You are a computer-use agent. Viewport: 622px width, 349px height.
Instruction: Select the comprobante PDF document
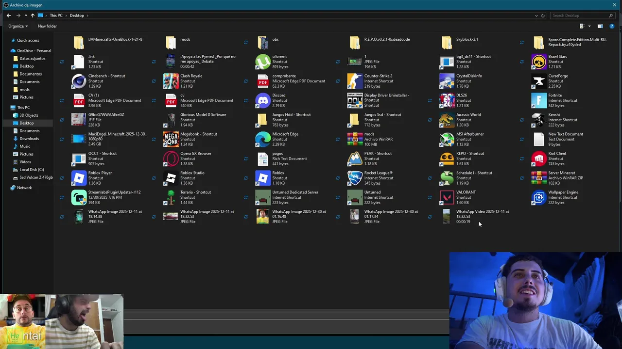263,81
